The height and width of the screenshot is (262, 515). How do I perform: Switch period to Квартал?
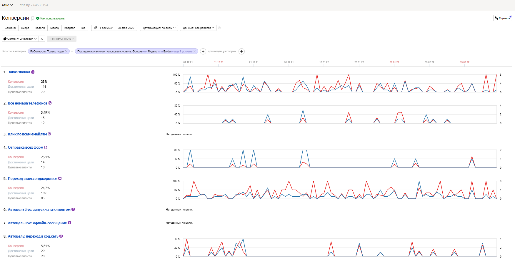(70, 28)
